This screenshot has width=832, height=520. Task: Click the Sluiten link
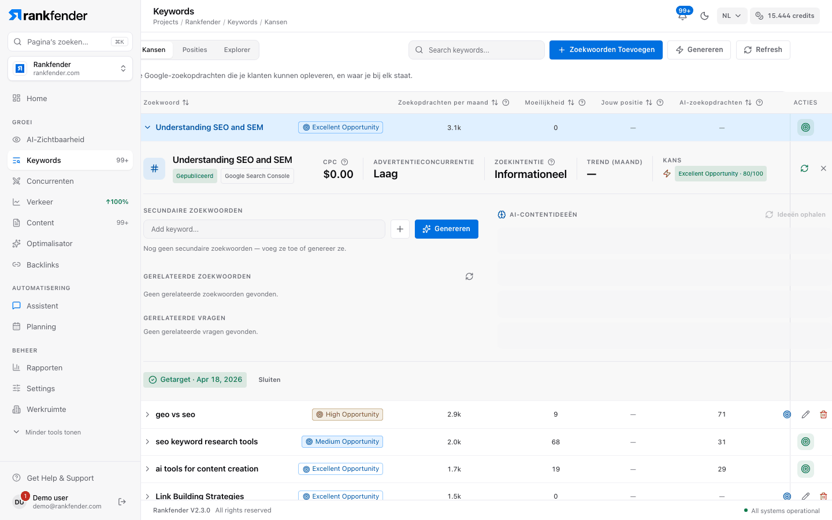[269, 380]
